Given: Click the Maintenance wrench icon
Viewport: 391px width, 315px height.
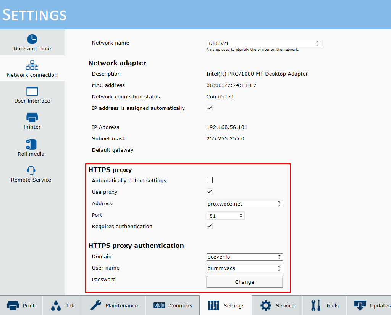Looking at the screenshot, I should (x=96, y=305).
